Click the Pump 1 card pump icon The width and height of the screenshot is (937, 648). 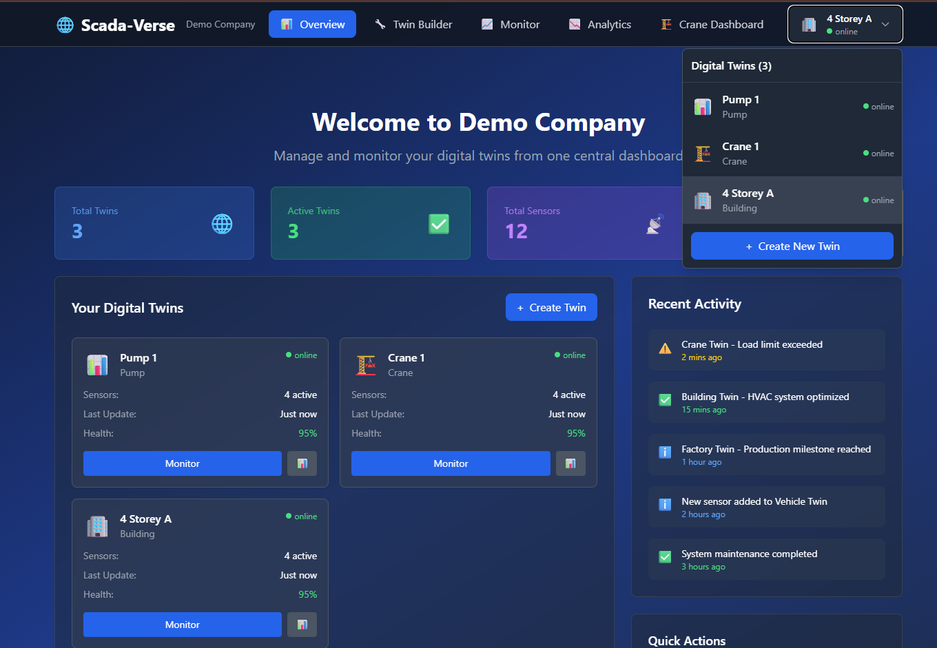tap(97, 365)
